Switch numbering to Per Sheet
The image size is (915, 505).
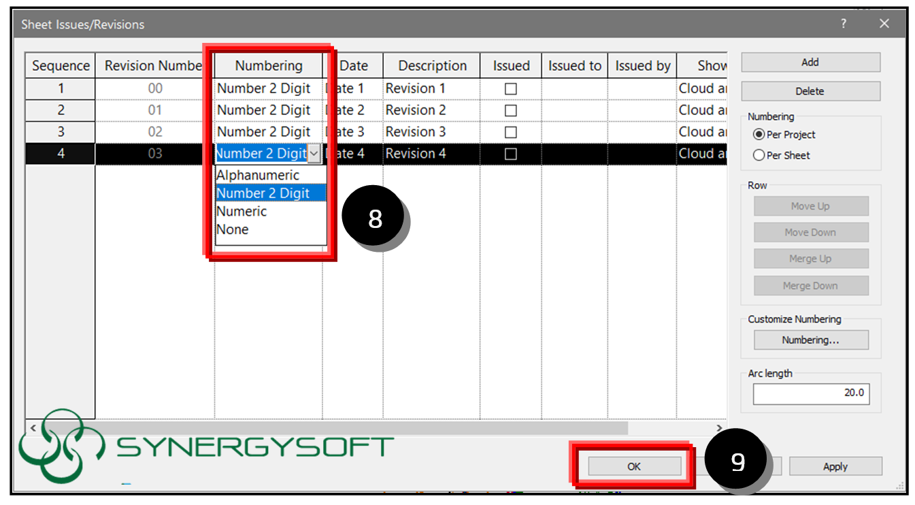(x=759, y=155)
